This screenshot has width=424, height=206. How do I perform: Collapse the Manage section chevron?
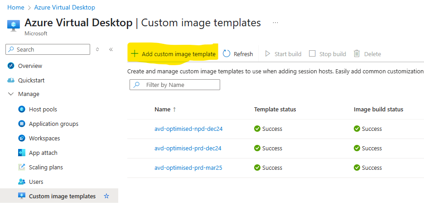pyautogui.click(x=11, y=94)
